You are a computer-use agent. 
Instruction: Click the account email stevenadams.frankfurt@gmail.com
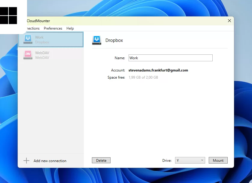click(158, 70)
